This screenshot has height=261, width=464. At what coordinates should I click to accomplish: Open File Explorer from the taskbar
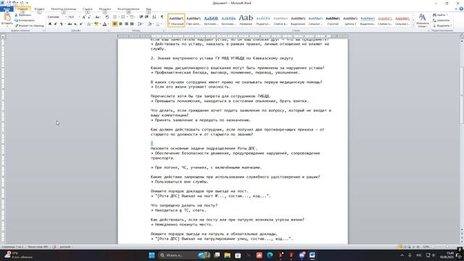[x=227, y=255]
